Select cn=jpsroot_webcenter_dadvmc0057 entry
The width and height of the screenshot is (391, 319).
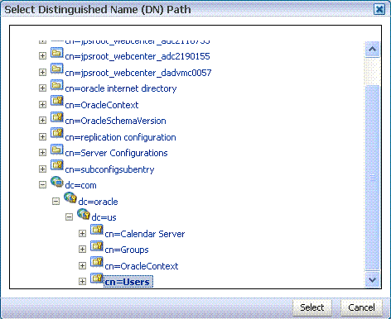(138, 73)
